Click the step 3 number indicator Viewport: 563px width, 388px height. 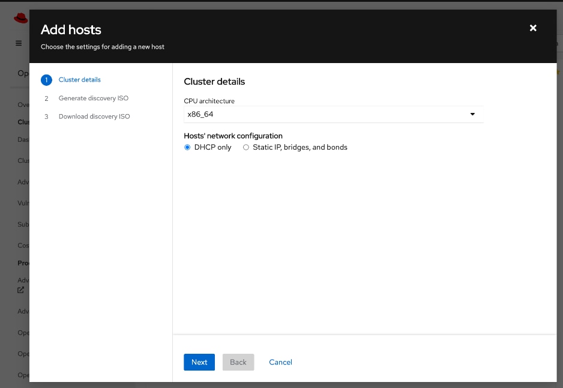[x=46, y=116]
